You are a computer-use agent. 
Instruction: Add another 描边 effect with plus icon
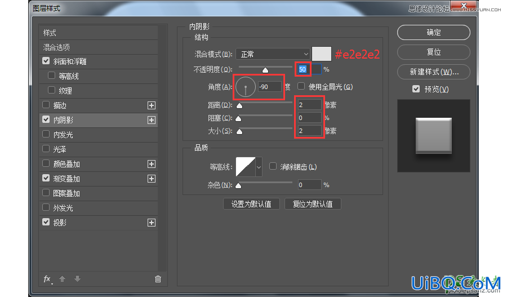point(152,105)
